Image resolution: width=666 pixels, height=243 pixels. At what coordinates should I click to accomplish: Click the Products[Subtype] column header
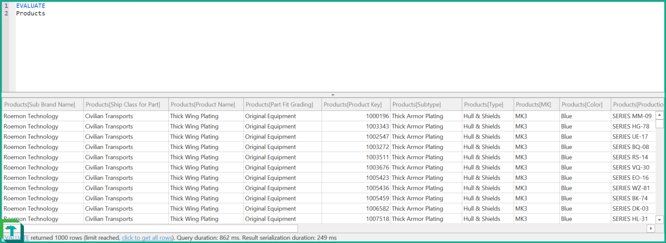[426, 104]
